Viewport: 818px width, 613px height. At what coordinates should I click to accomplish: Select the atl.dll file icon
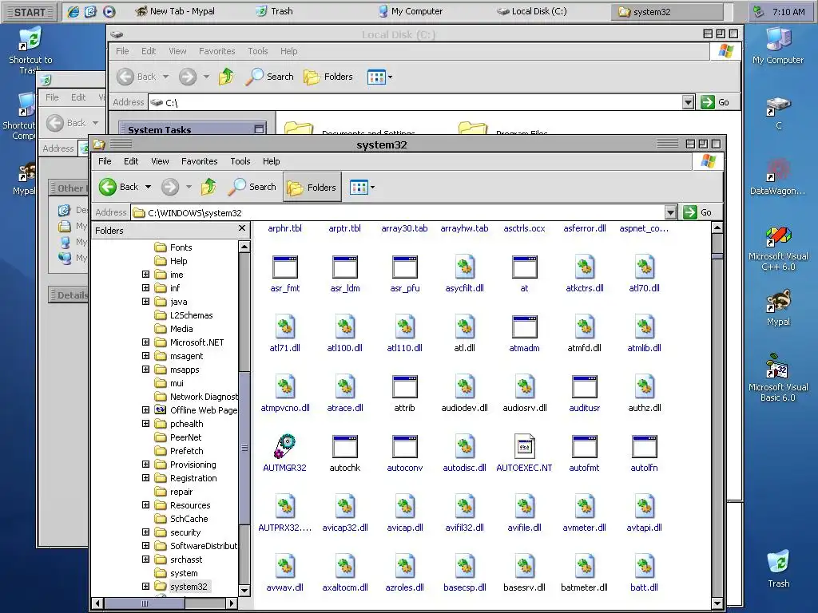[x=464, y=327]
